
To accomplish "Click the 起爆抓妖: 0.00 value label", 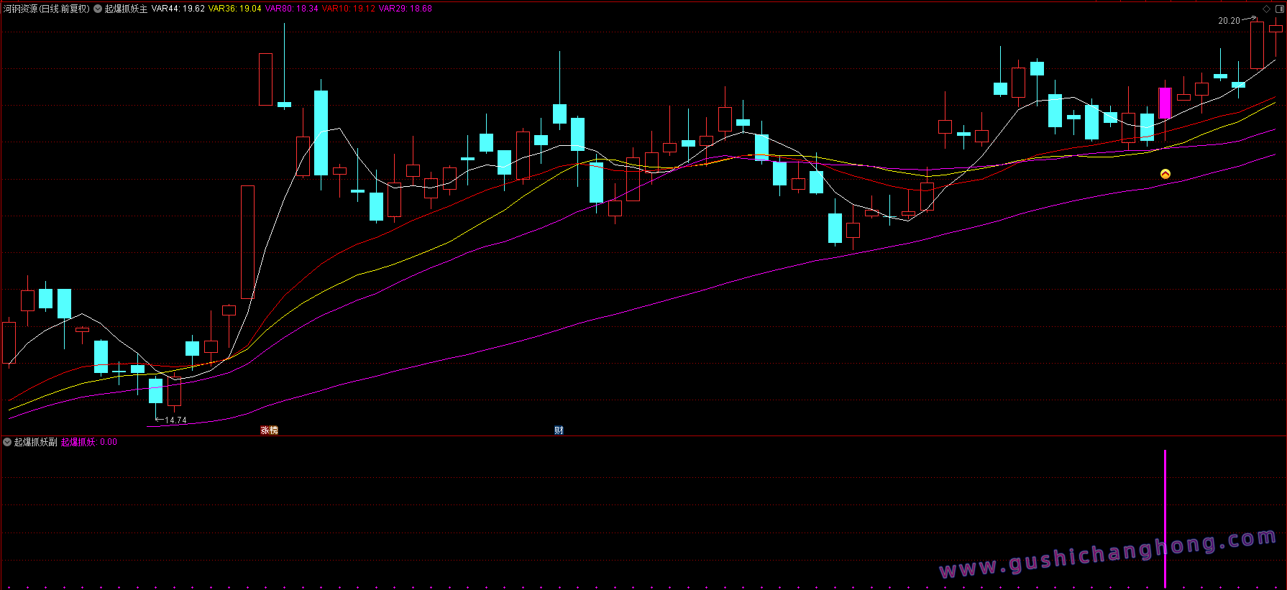I will click(88, 442).
